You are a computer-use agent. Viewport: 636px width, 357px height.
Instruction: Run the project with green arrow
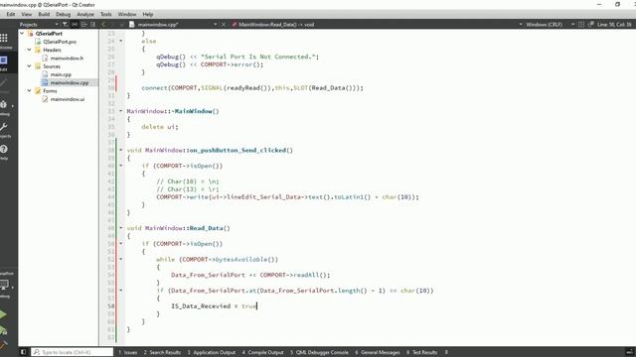3,314
